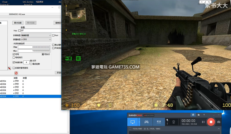Select the 最后位数 last digits radio button
This screenshot has width=231, height=134.
click(31, 64)
